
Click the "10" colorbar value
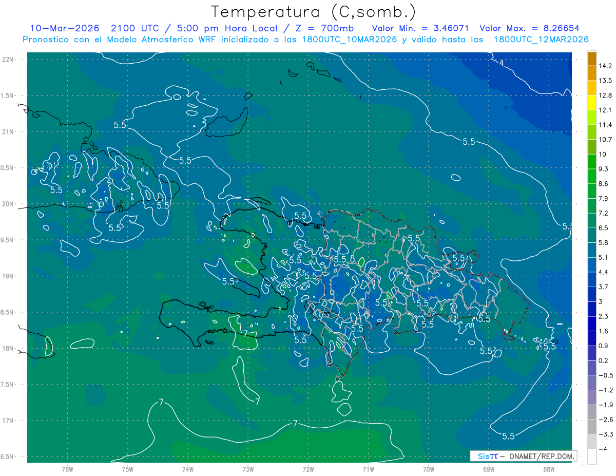(602, 154)
